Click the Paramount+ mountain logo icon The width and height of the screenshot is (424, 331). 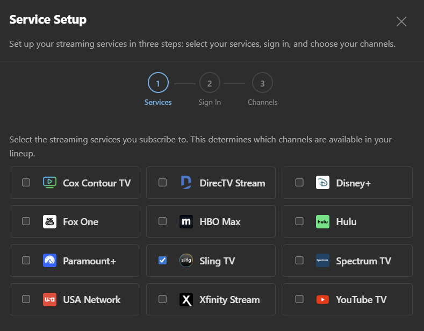point(50,261)
